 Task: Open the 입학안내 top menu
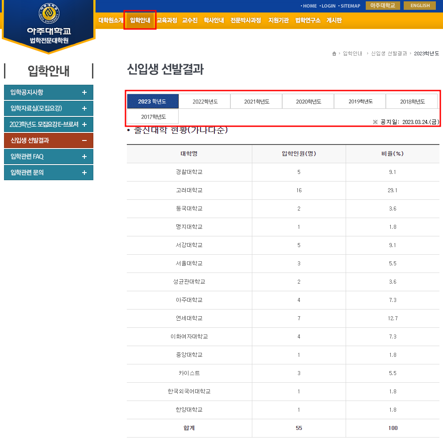click(x=140, y=21)
